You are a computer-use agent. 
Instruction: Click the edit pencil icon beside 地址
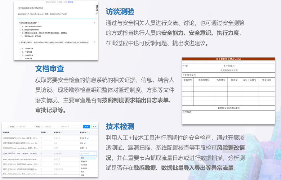[x=85, y=142]
